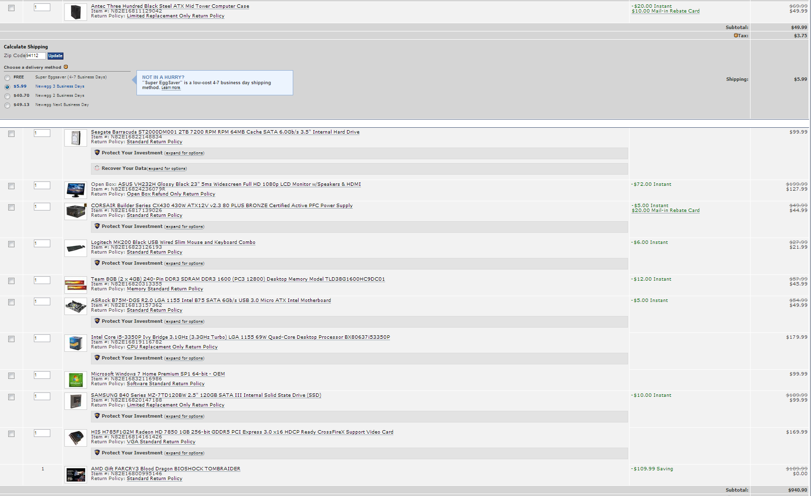Viewport: 811px width, 496px height.
Task: Check the box for CORSAIR power supply
Action: [11, 207]
